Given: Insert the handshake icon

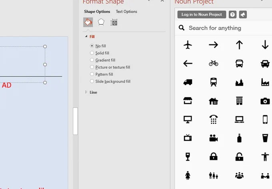Looking at the screenshot, I should coord(265,176).
